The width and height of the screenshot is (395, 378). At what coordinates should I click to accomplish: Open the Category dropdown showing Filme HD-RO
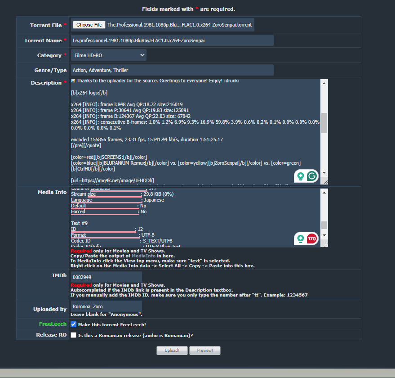pos(109,55)
